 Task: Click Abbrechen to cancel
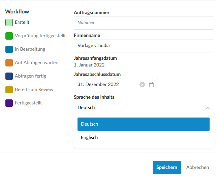(197, 167)
